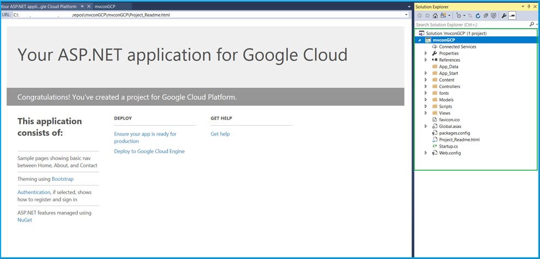The image size is (540, 259).
Task: Expand the Views folder node
Action: [x=426, y=113]
